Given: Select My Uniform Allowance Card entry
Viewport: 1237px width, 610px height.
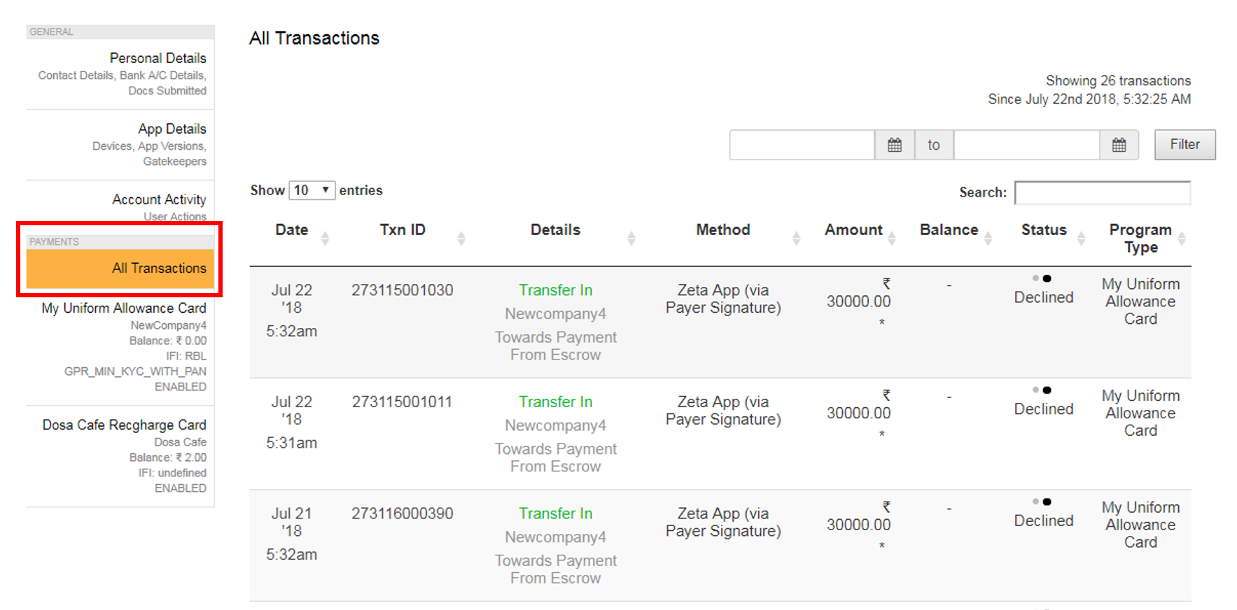Looking at the screenshot, I should [x=124, y=308].
